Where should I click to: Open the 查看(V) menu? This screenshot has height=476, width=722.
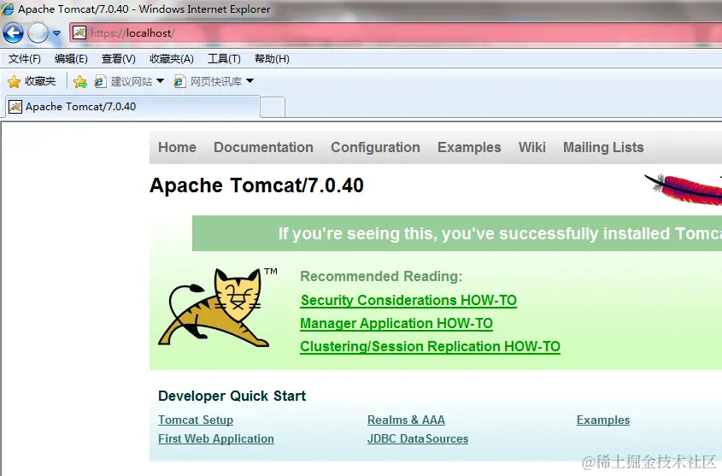[x=118, y=59]
